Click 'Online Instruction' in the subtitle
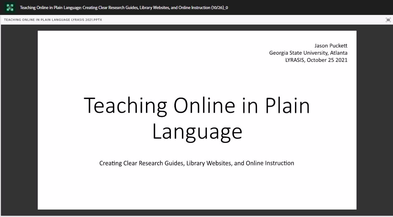This screenshot has width=393, height=217. point(270,163)
